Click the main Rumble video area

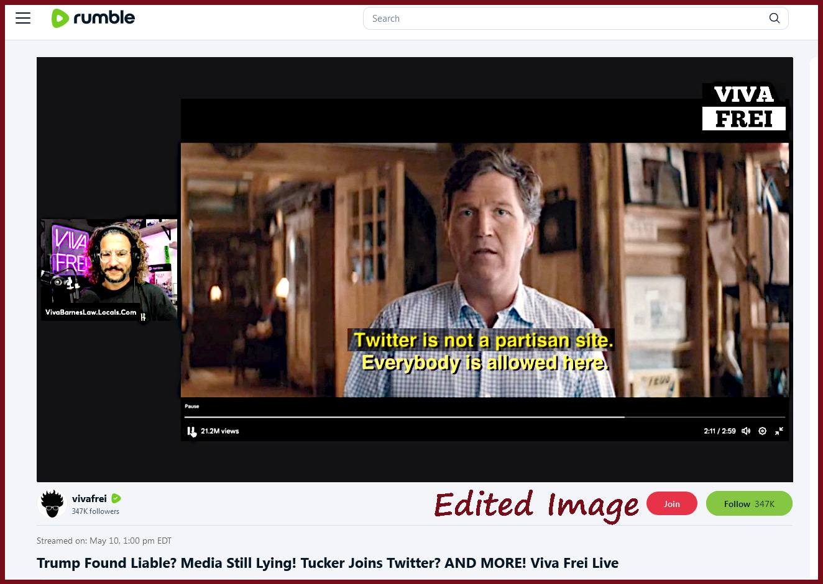[415, 269]
